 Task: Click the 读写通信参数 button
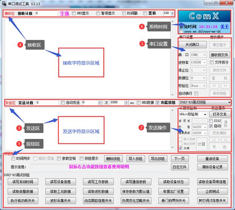pyautogui.click(x=136, y=182)
